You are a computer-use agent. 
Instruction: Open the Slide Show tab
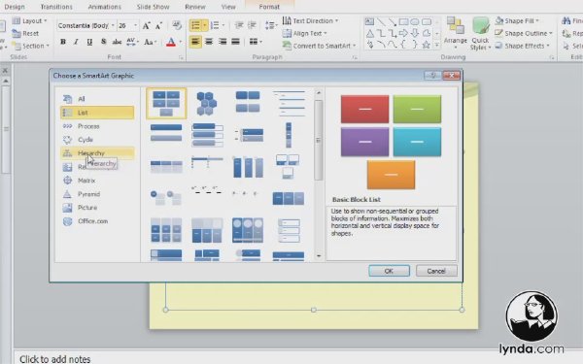(x=153, y=7)
